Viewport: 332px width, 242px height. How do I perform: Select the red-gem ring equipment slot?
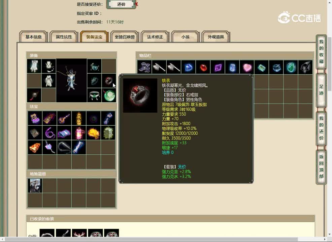point(109,81)
